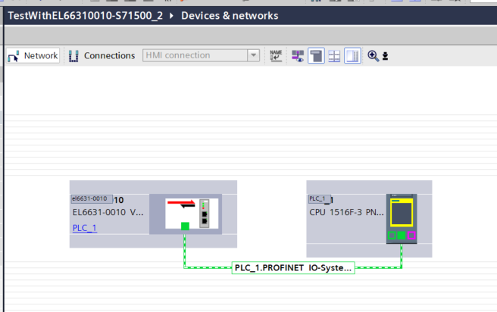Image resolution: width=497 pixels, height=312 pixels.
Task: Open the PLC_1 link under EL6631-0010
Action: tap(85, 228)
